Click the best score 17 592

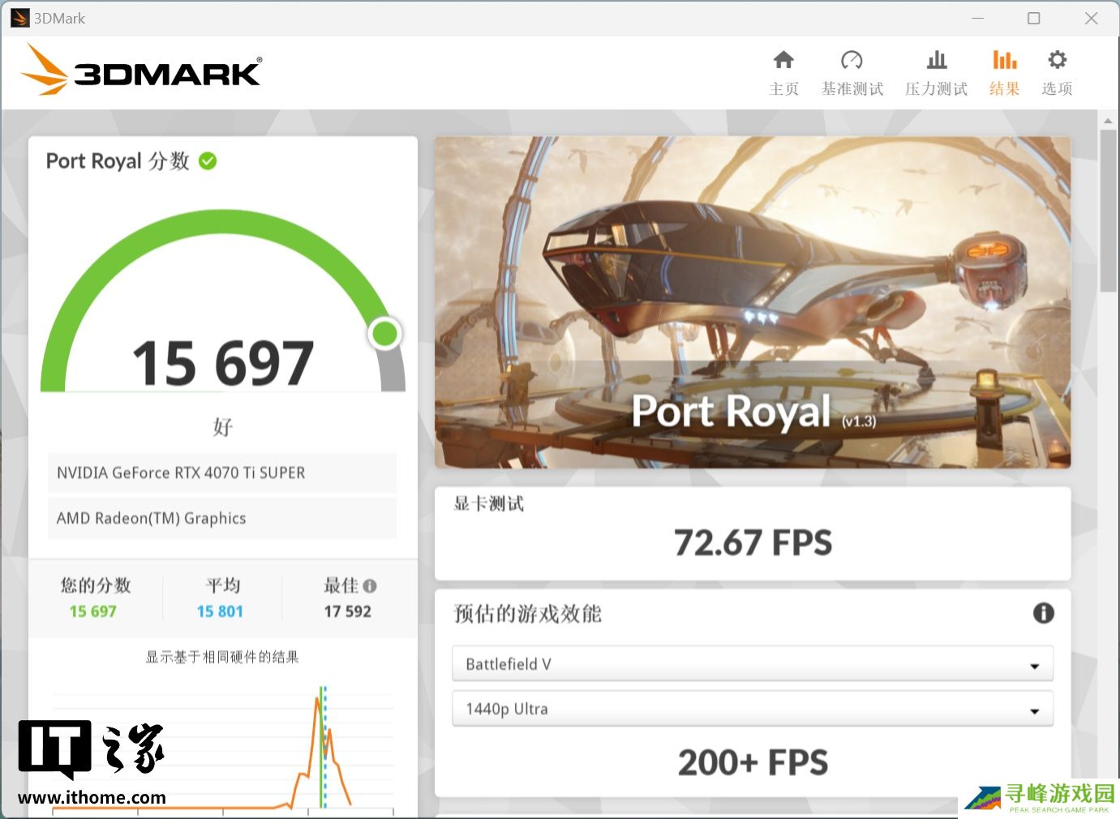347,612
